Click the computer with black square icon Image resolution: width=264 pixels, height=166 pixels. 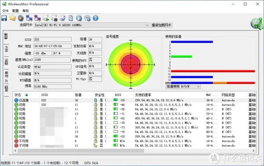(x=55, y=18)
